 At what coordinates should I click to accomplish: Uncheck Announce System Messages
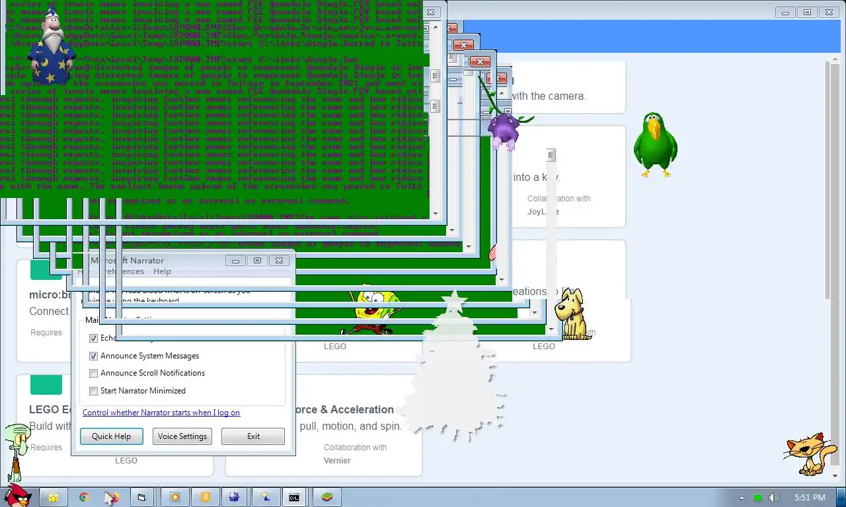(x=94, y=356)
